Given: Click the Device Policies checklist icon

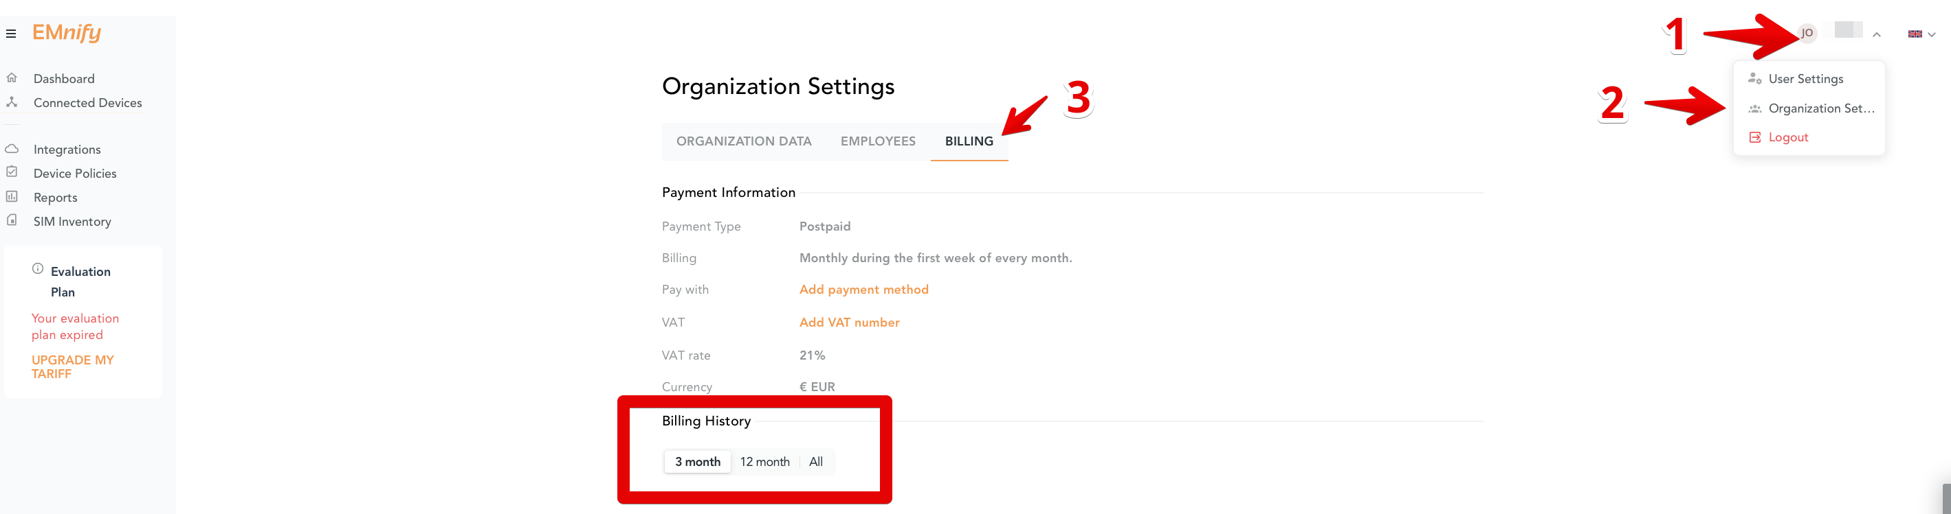Looking at the screenshot, I should click(12, 172).
